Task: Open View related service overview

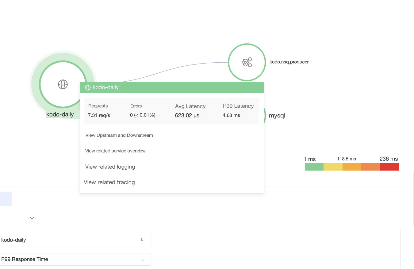Action: [115, 151]
